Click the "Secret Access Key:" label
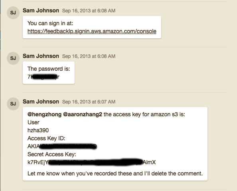The image size is (237, 191). (x=52, y=154)
